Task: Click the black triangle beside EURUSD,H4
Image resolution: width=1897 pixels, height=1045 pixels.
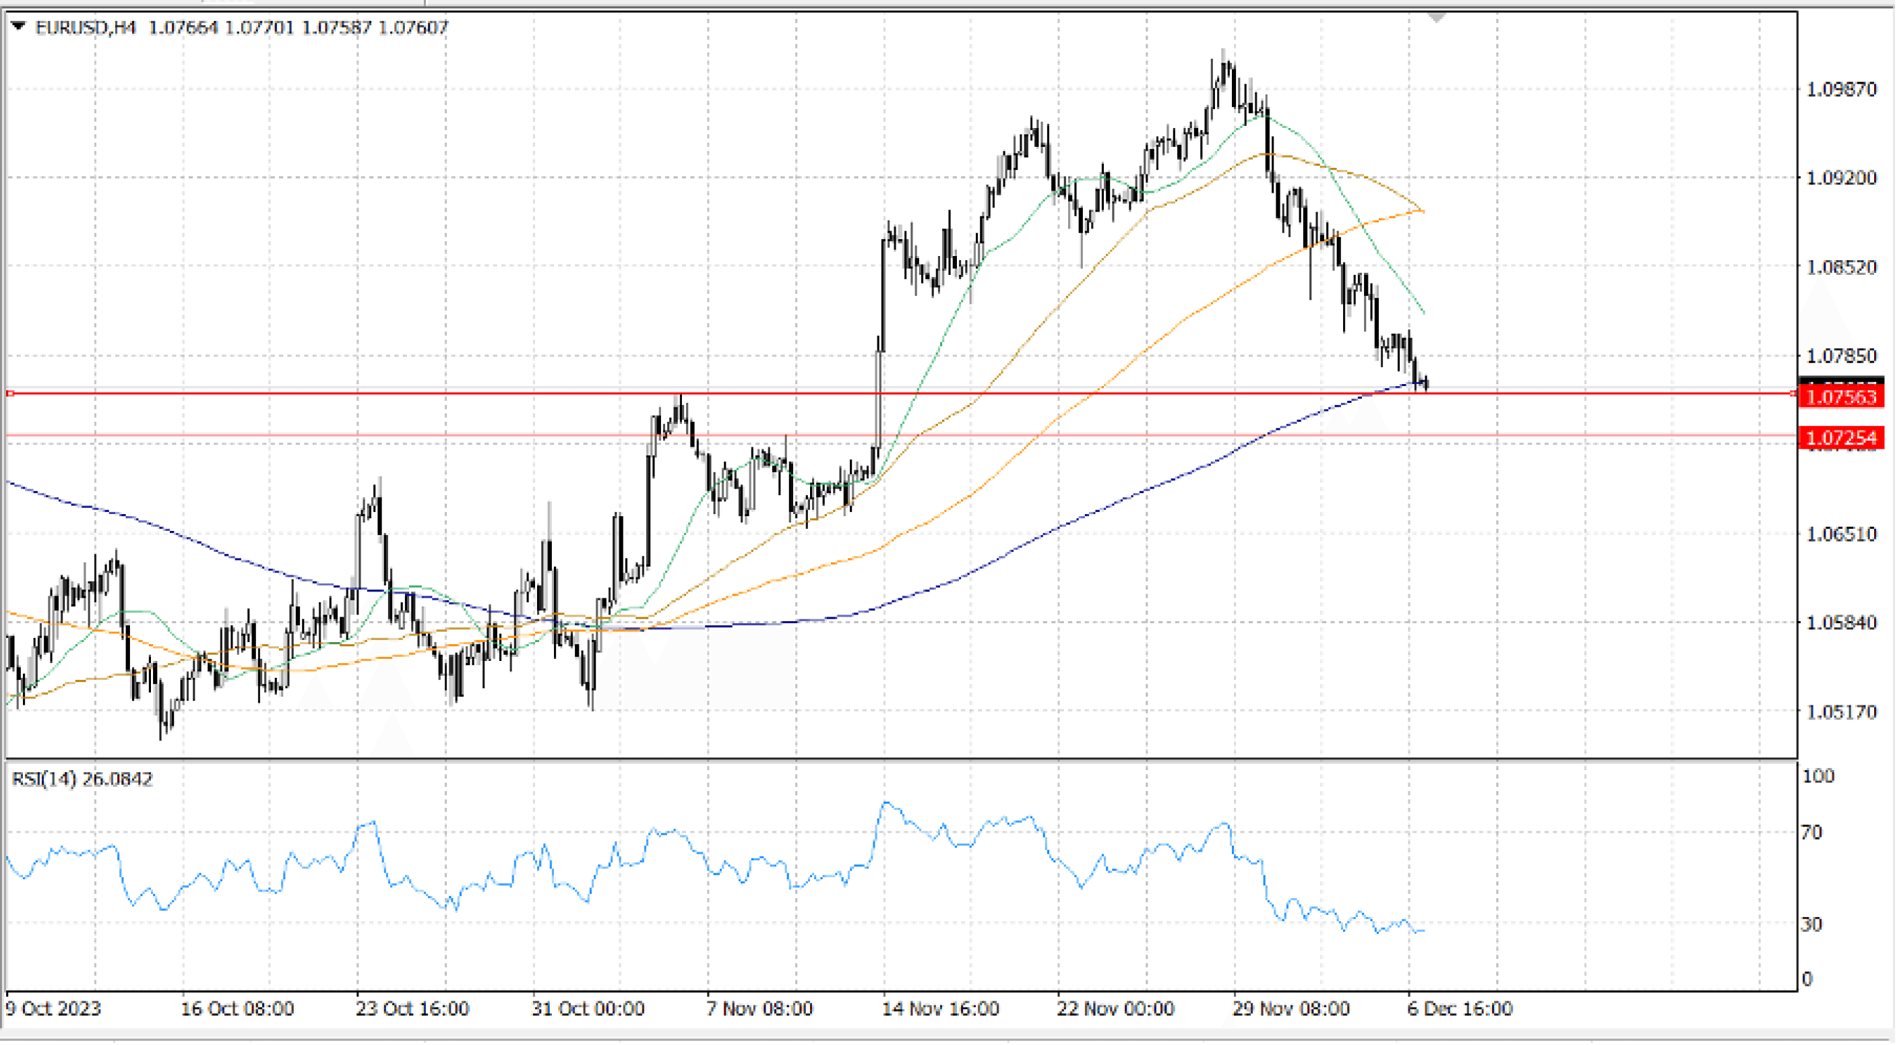Action: coord(18,26)
